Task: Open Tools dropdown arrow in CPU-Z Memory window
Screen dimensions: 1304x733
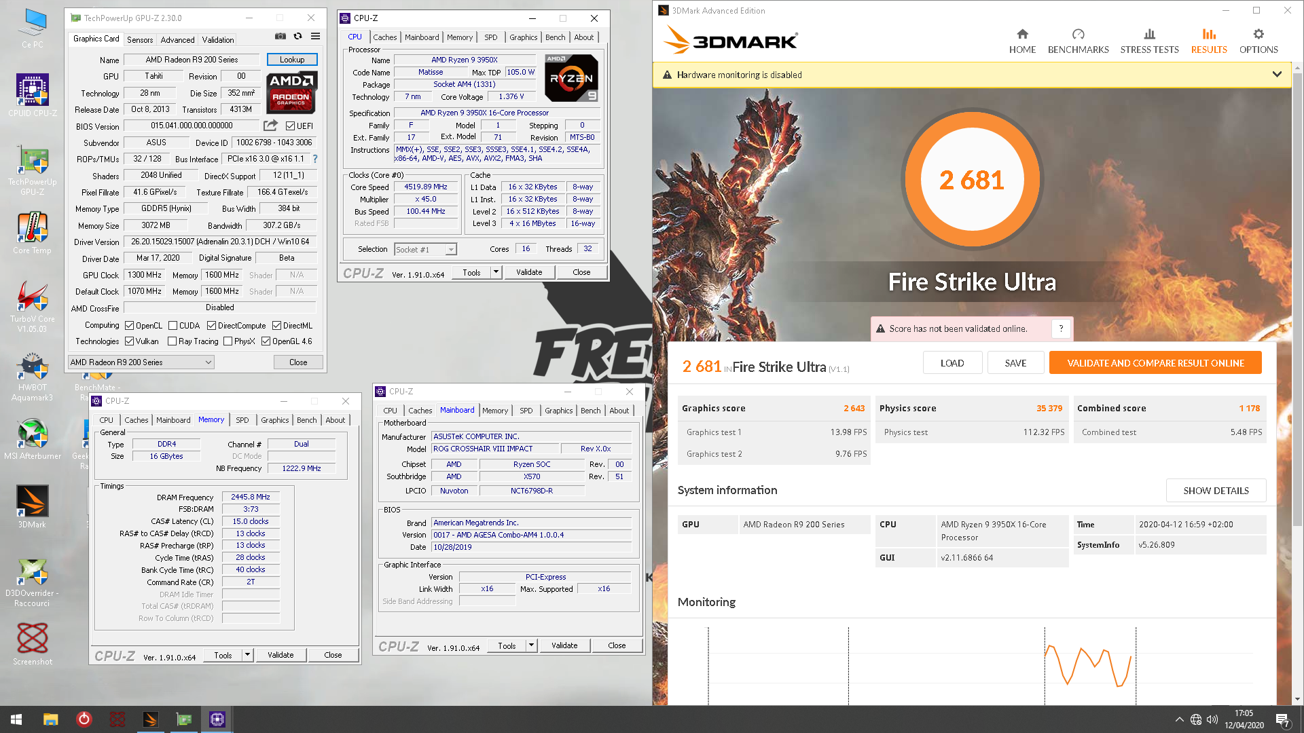Action: tap(247, 655)
